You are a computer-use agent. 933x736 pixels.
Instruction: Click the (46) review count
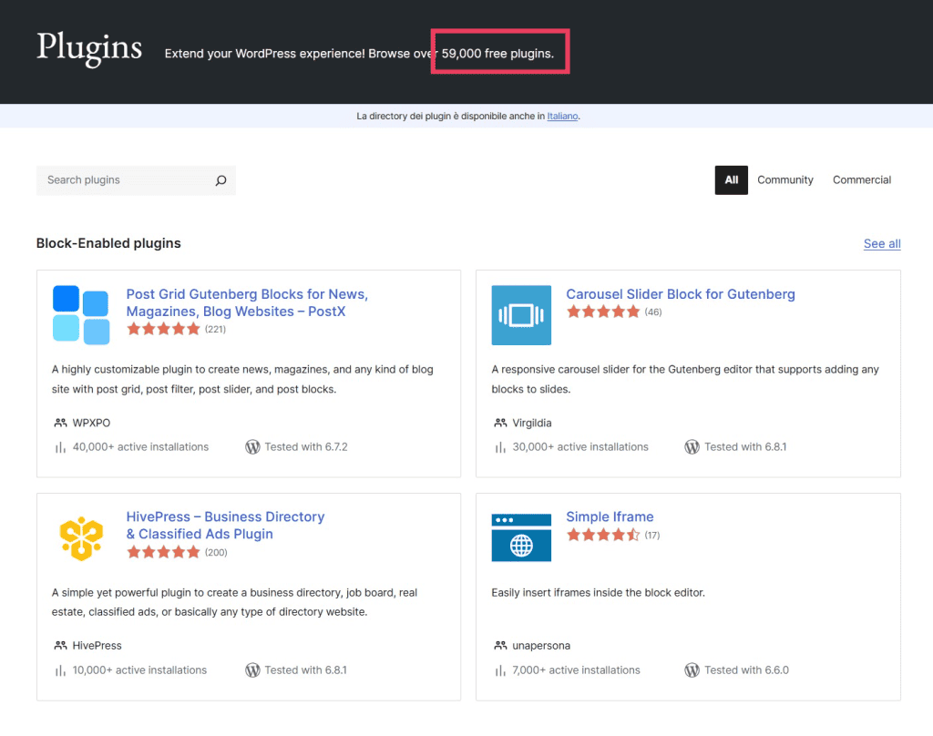click(652, 312)
